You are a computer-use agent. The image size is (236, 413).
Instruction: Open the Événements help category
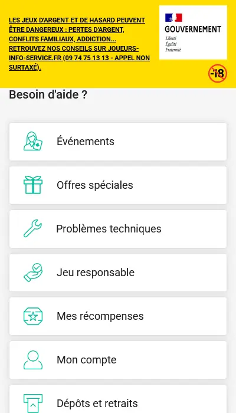(118, 142)
